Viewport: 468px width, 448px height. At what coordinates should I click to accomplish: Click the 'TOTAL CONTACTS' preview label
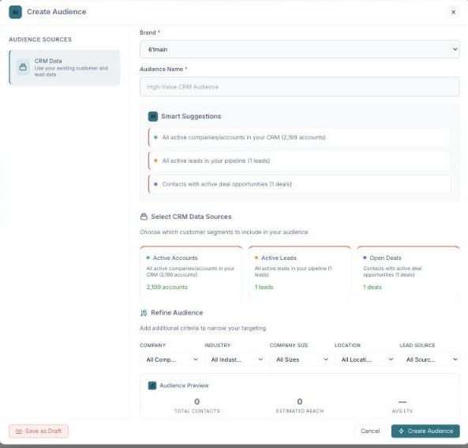(x=197, y=411)
